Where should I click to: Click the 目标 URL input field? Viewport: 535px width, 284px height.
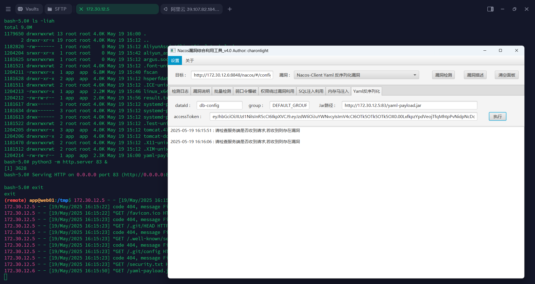point(232,75)
